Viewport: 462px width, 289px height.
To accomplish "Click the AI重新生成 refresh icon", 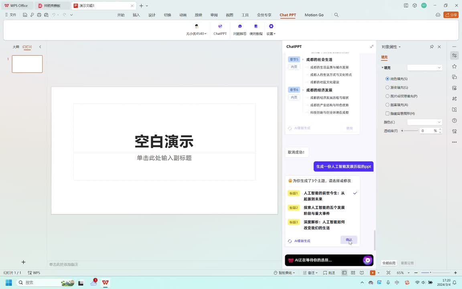I will (290, 241).
